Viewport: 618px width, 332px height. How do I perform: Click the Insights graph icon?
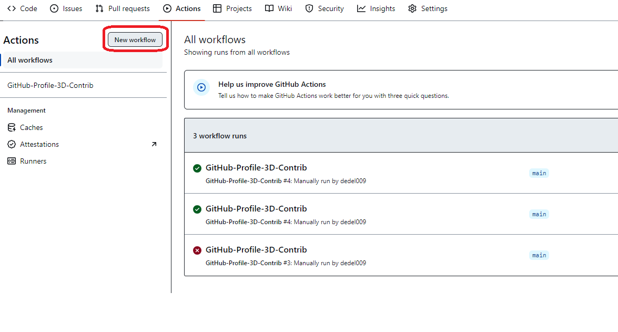coord(361,8)
